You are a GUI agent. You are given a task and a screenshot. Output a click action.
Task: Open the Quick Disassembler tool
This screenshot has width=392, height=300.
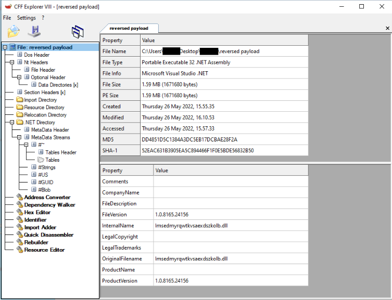pos(49,234)
